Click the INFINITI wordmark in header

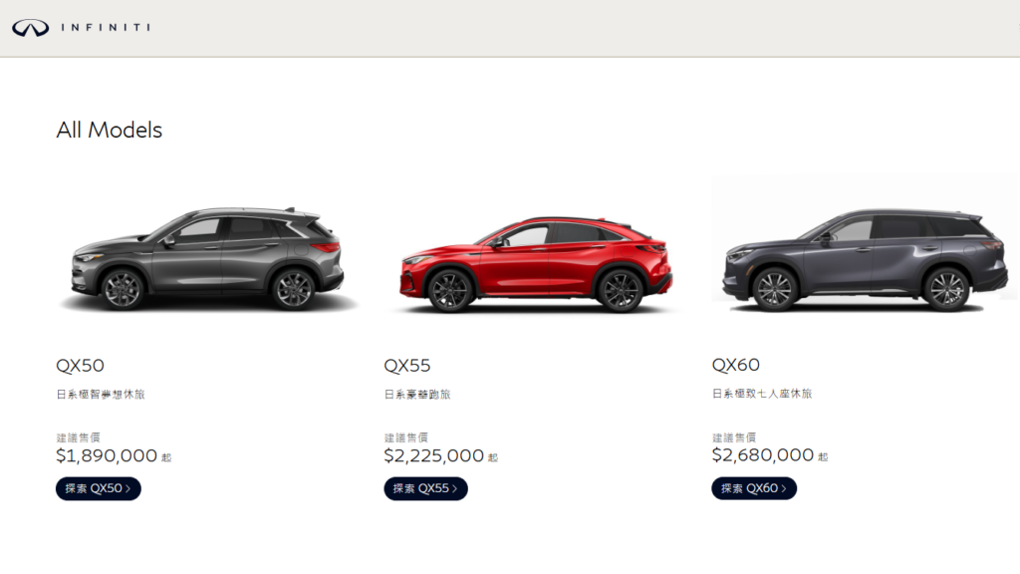coord(106,27)
